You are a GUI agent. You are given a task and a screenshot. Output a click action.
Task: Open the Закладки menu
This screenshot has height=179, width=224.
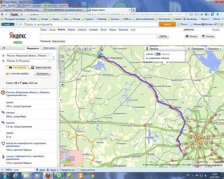click(x=37, y=6)
